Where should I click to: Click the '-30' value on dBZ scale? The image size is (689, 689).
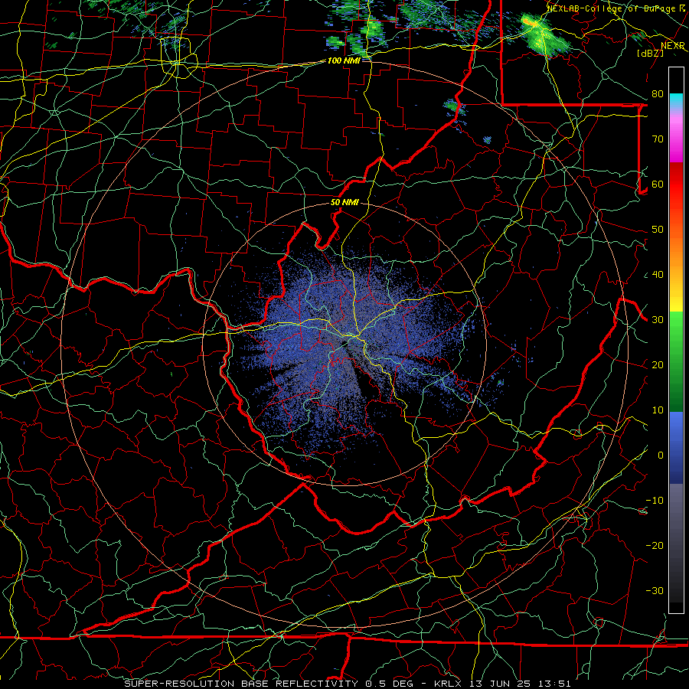655,591
